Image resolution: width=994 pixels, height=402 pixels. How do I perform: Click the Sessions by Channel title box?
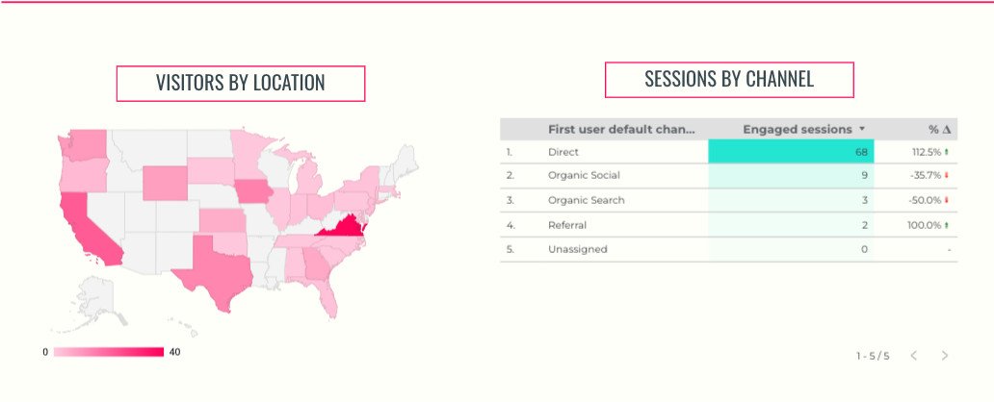729,80
